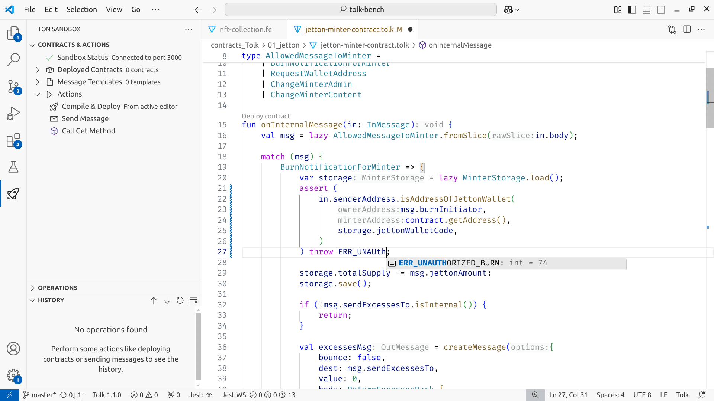
Task: Collapse the History section
Action: click(33, 300)
